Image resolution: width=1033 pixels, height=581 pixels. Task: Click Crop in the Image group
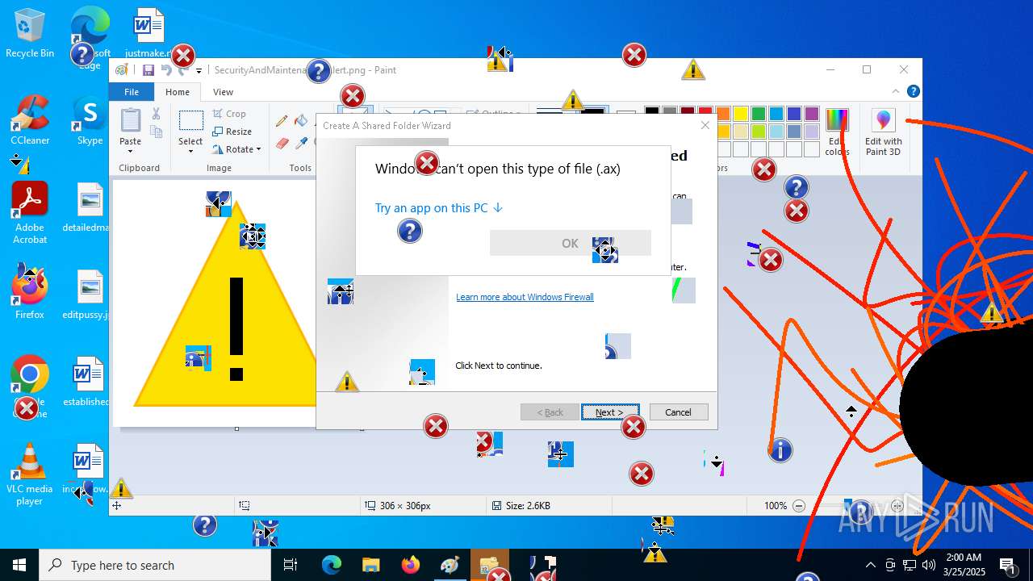pos(229,114)
